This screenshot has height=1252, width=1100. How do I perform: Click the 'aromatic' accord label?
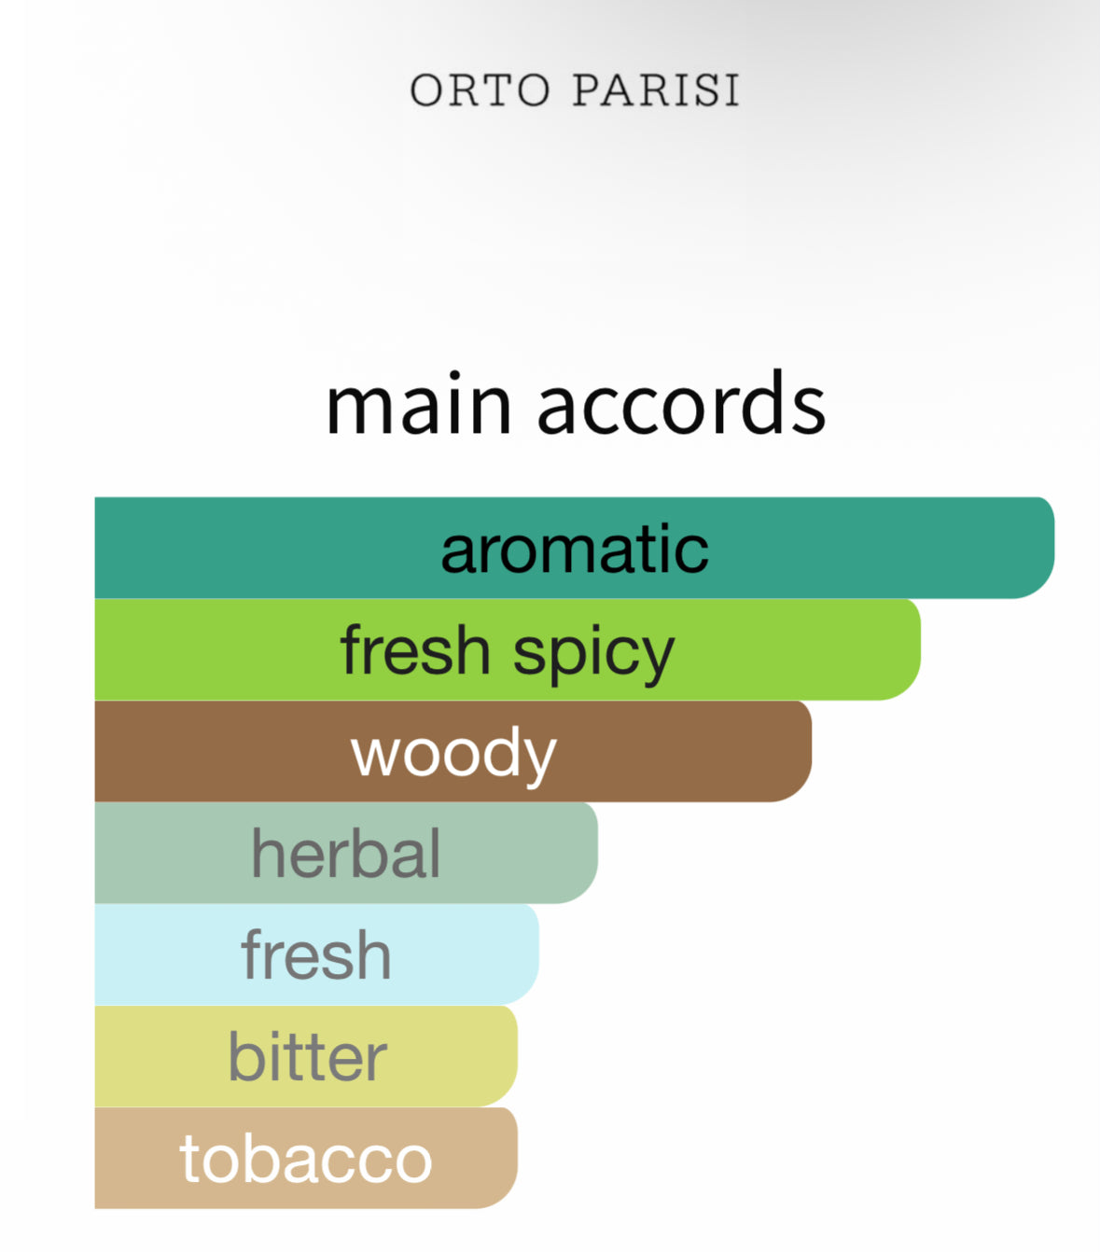[x=574, y=549]
